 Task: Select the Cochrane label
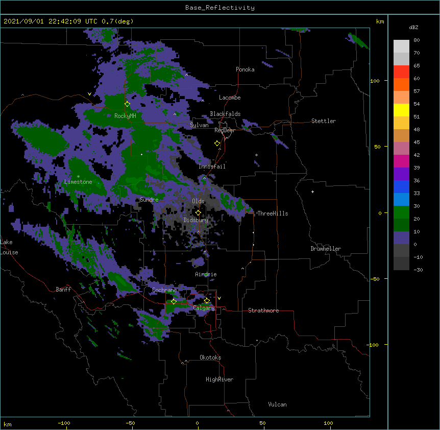164,290
